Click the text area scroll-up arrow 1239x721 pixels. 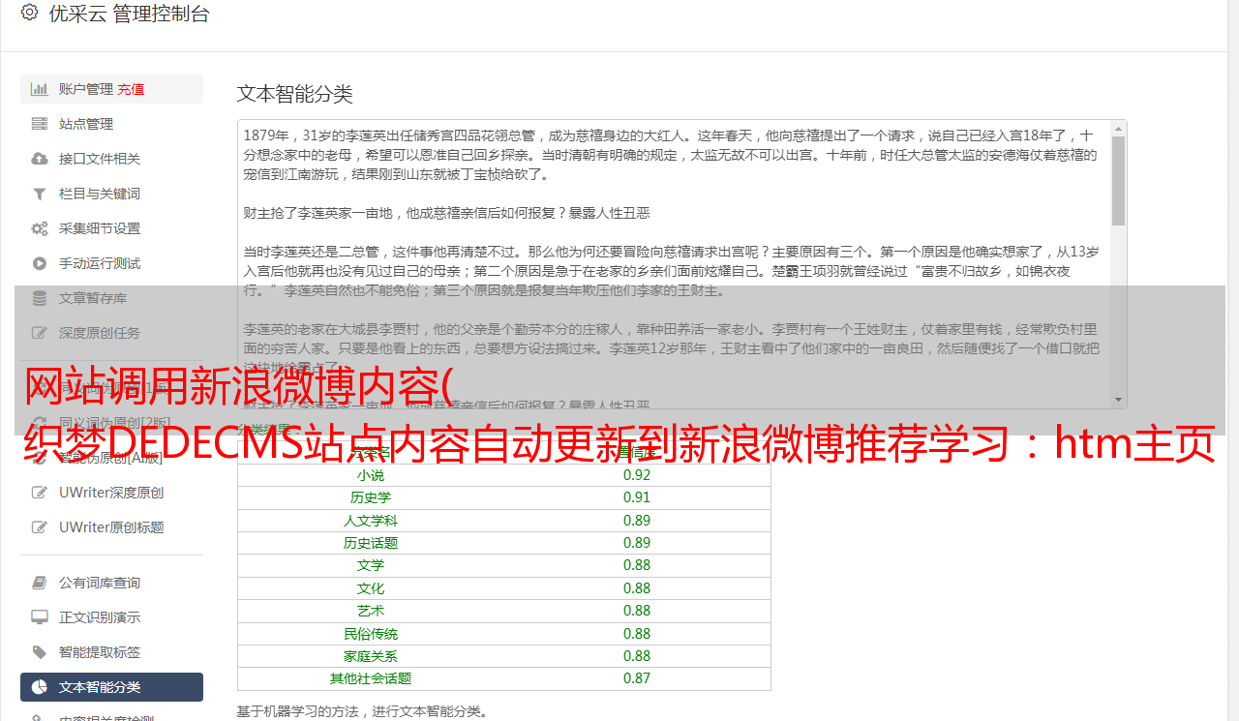pyautogui.click(x=1119, y=128)
